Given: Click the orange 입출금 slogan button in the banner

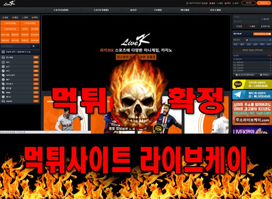Looking at the screenshot, I should (x=136, y=57).
